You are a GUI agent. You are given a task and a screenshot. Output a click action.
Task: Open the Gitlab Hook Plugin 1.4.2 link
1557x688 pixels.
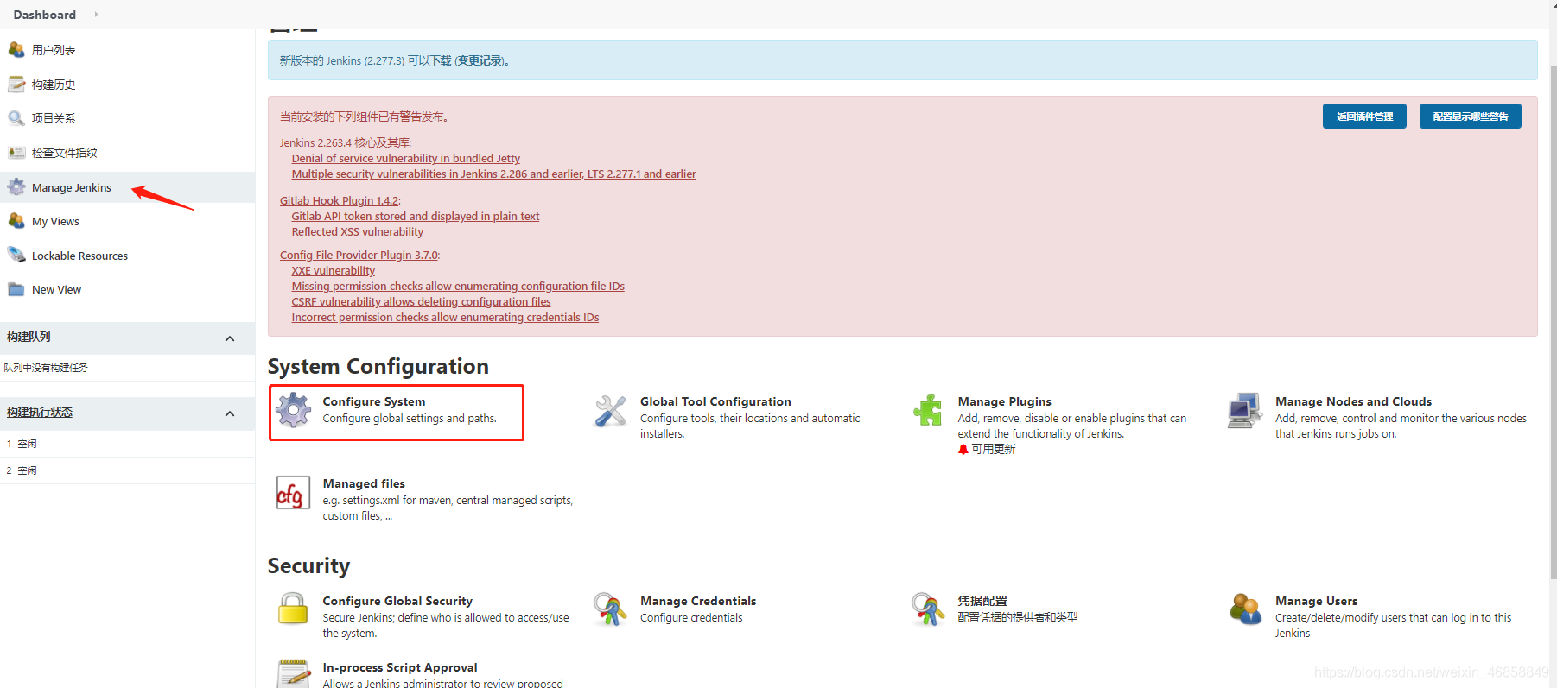click(339, 200)
